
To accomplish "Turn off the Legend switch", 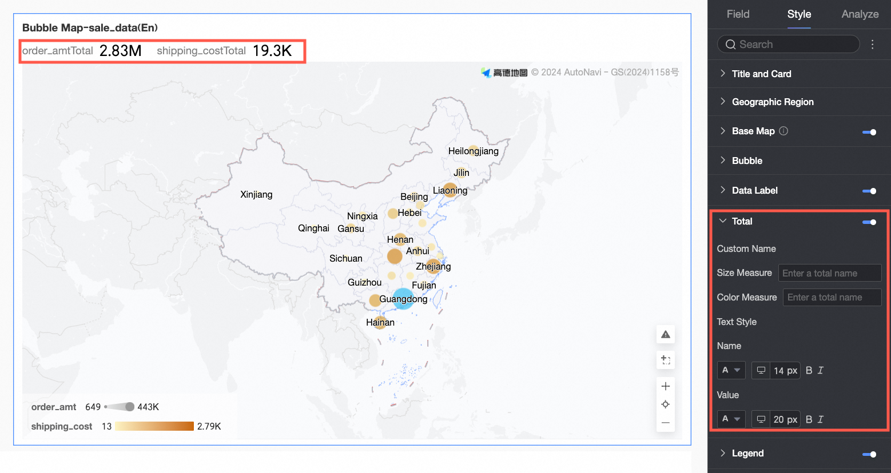I will pyautogui.click(x=869, y=454).
